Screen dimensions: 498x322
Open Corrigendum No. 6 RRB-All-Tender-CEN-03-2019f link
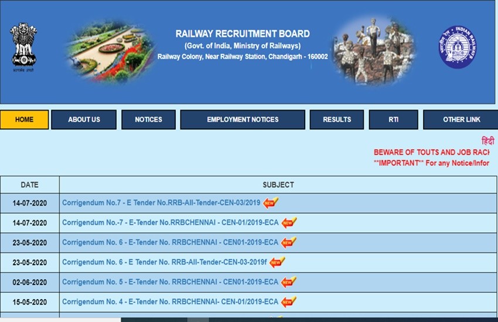164,262
